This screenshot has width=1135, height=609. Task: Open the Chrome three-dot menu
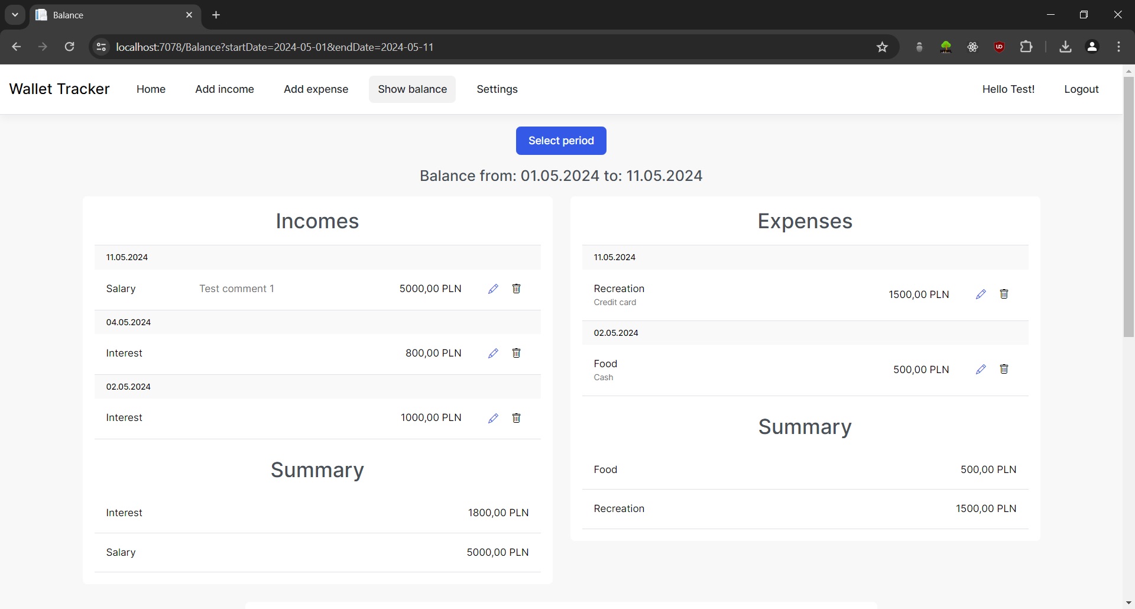click(1118, 47)
